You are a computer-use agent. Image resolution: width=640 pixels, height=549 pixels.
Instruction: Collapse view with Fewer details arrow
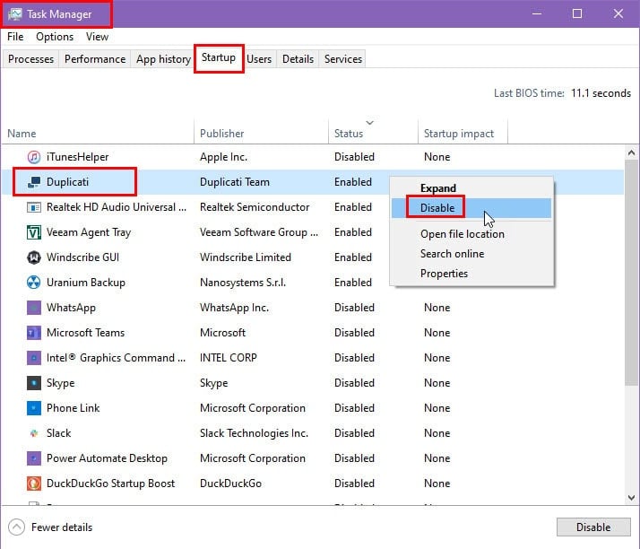point(16,527)
